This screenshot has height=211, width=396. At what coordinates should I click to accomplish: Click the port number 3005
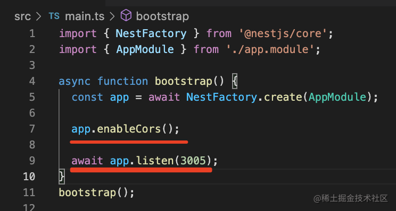[193, 161]
